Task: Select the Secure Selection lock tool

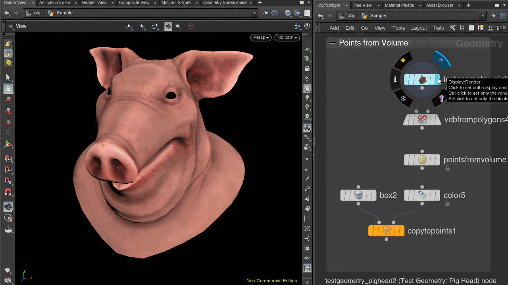Action: 8,89
